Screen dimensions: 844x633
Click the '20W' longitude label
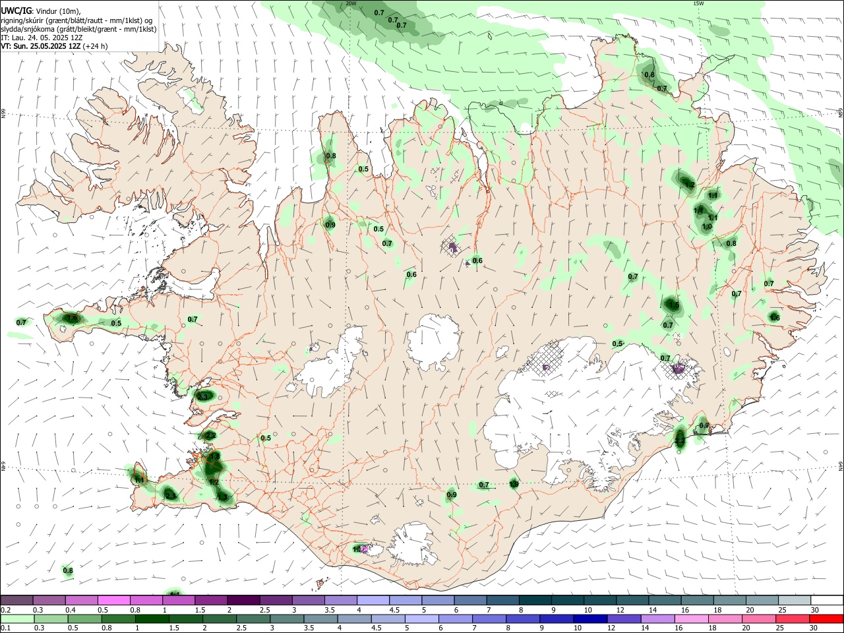click(x=351, y=3)
